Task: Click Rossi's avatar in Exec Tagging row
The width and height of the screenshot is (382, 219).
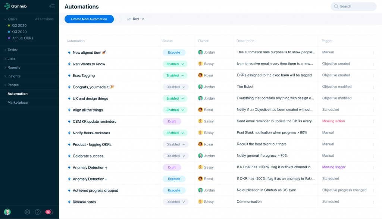Action: (200, 75)
